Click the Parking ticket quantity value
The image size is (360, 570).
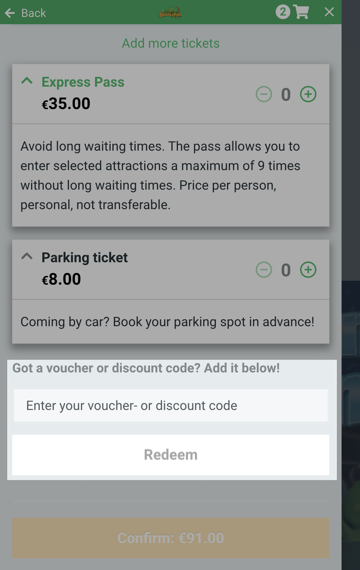point(286,270)
